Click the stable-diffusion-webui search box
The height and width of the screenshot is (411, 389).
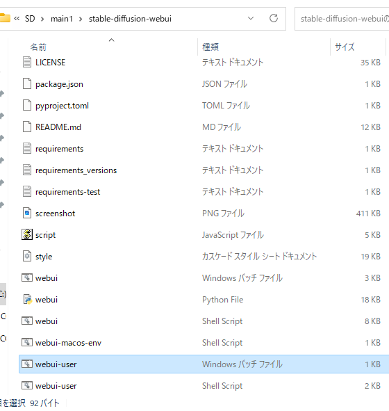pos(342,19)
